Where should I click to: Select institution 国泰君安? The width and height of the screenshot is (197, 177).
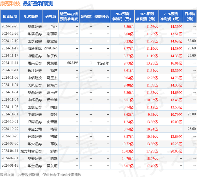tap(35, 41)
